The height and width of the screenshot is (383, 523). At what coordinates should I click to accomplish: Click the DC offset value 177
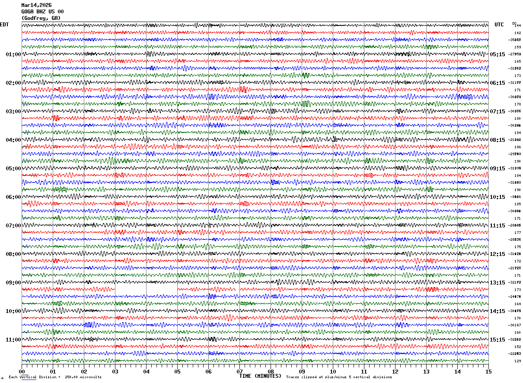click(517, 233)
